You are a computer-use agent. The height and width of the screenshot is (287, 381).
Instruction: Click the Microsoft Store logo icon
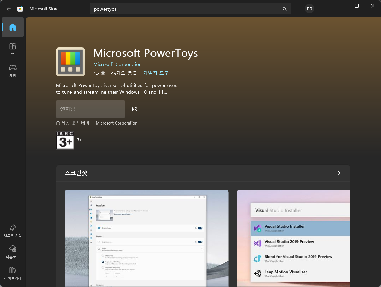pyautogui.click(x=20, y=9)
